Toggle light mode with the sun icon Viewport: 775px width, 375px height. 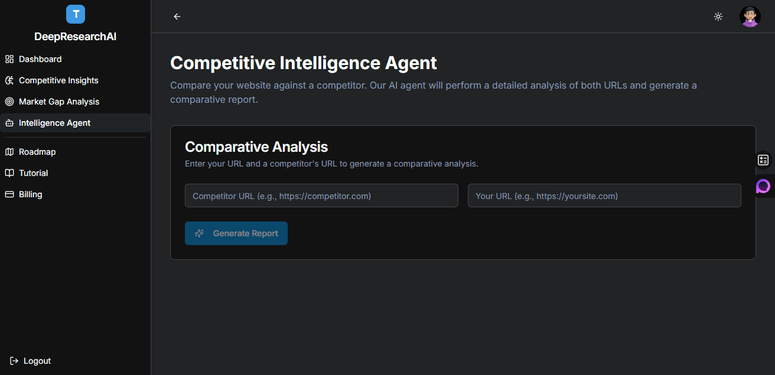[x=718, y=16]
